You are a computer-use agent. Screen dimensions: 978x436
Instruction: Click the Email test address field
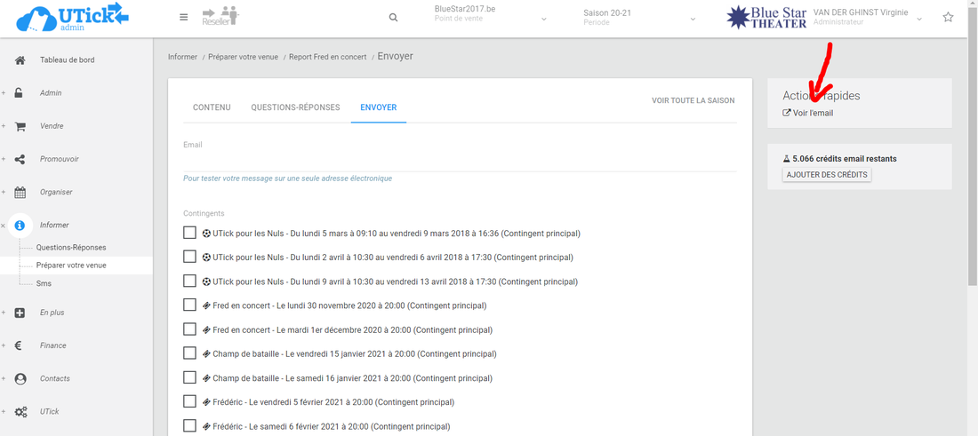[459, 160]
